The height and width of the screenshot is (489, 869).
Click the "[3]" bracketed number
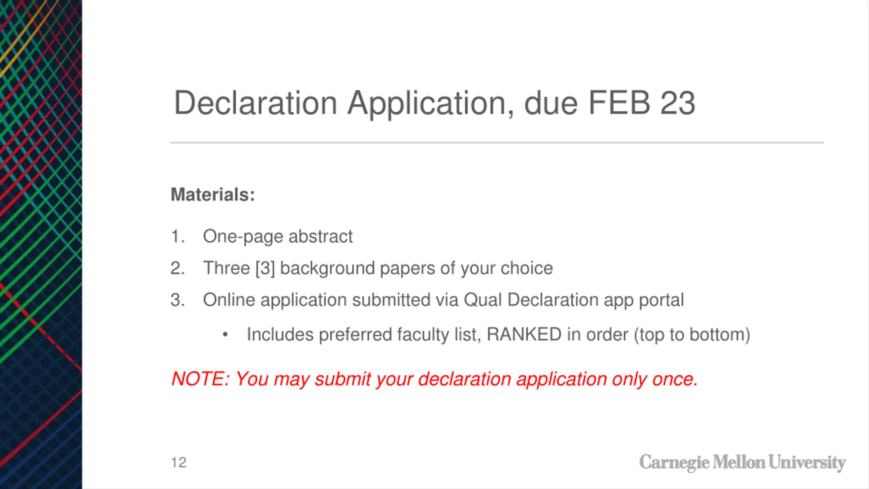click(x=265, y=269)
